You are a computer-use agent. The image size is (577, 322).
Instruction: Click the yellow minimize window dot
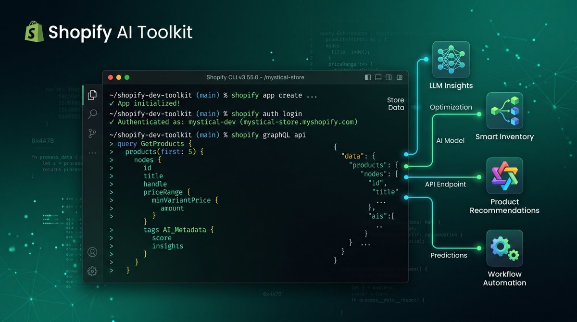118,77
